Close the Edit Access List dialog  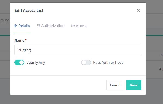click(138, 10)
